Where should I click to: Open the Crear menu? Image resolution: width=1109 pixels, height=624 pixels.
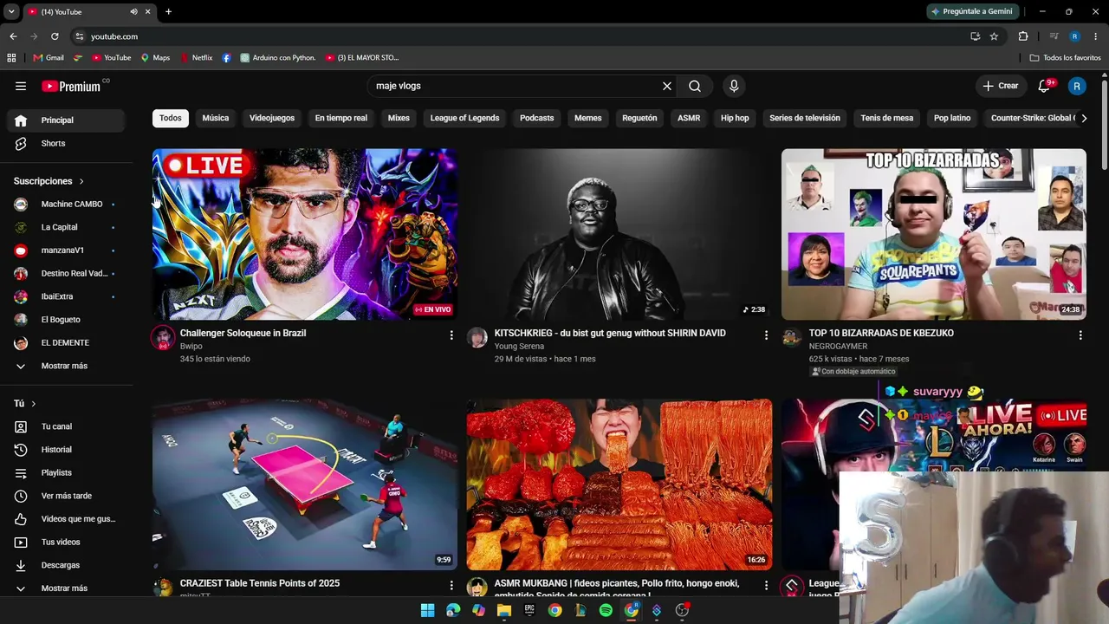pos(1000,86)
